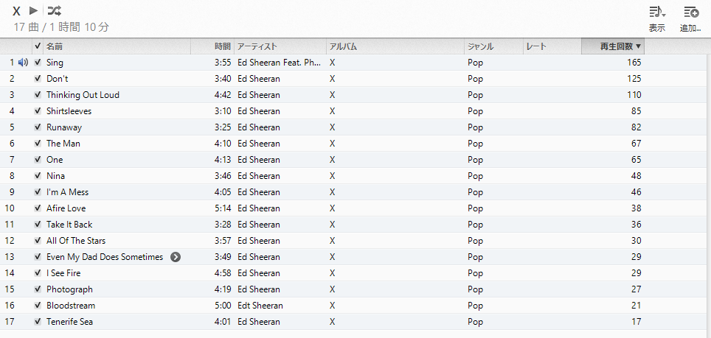Click the play count 17
This screenshot has width=711, height=338.
[637, 322]
